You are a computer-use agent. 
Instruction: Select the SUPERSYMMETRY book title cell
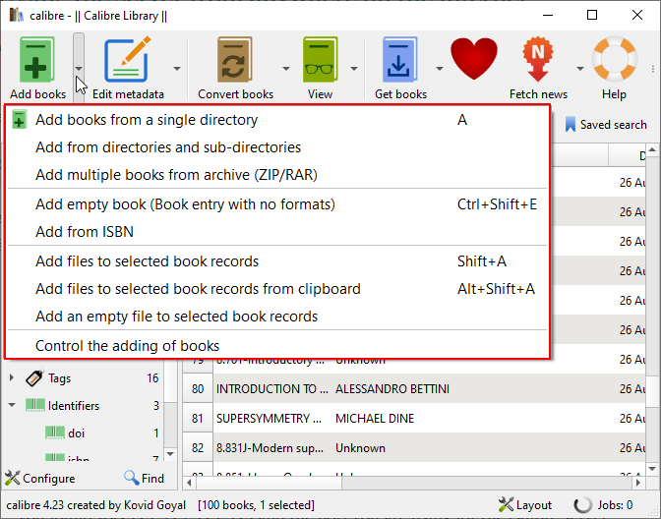click(271, 418)
